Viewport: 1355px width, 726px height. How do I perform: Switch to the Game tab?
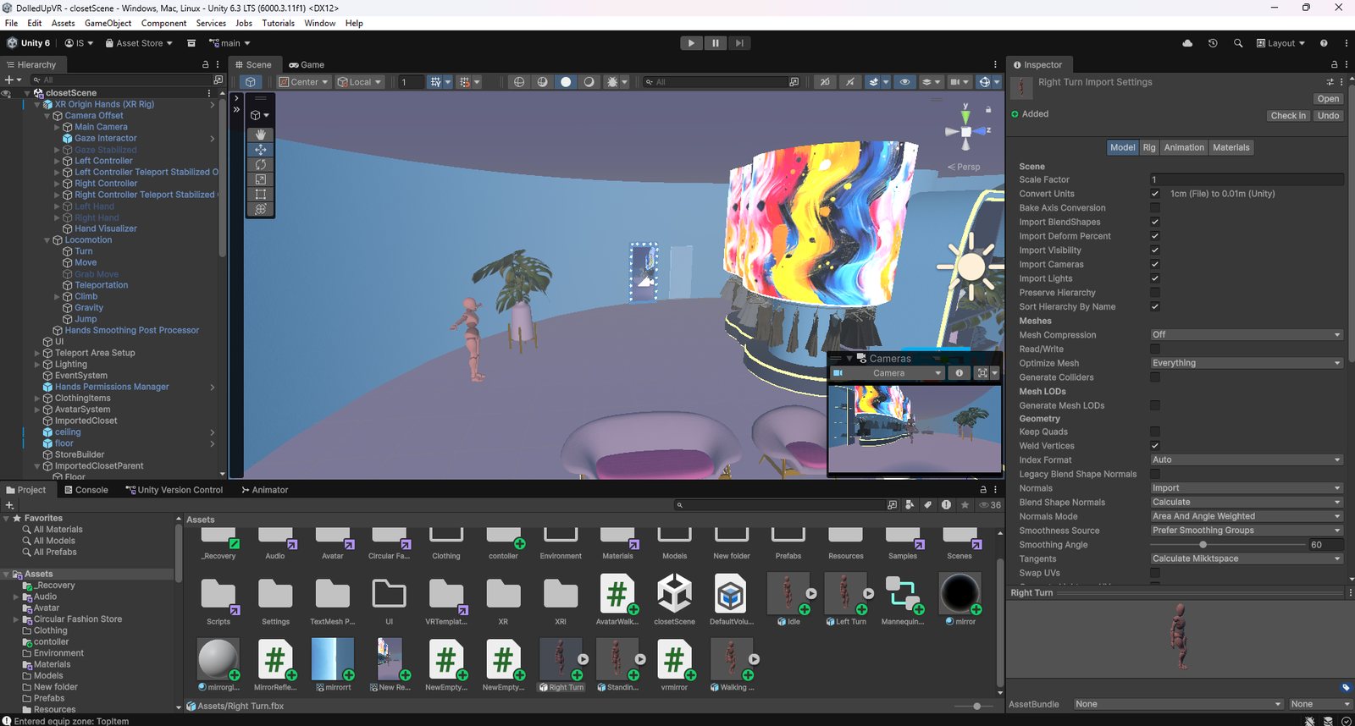coord(307,64)
